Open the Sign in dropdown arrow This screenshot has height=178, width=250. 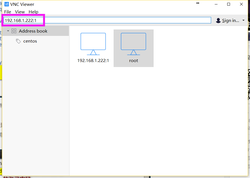coord(243,20)
